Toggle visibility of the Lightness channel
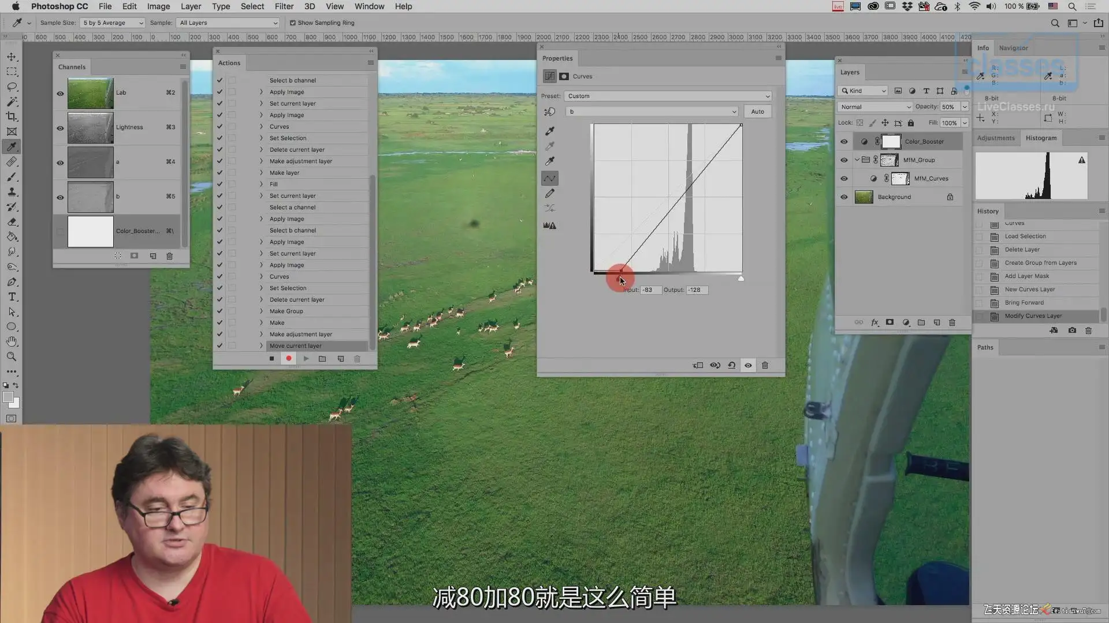Image resolution: width=1109 pixels, height=623 pixels. (x=60, y=127)
